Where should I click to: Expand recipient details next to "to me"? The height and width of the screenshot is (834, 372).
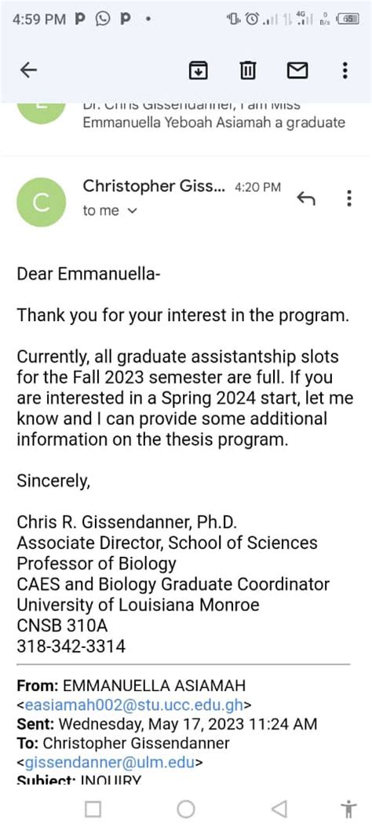click(x=133, y=211)
